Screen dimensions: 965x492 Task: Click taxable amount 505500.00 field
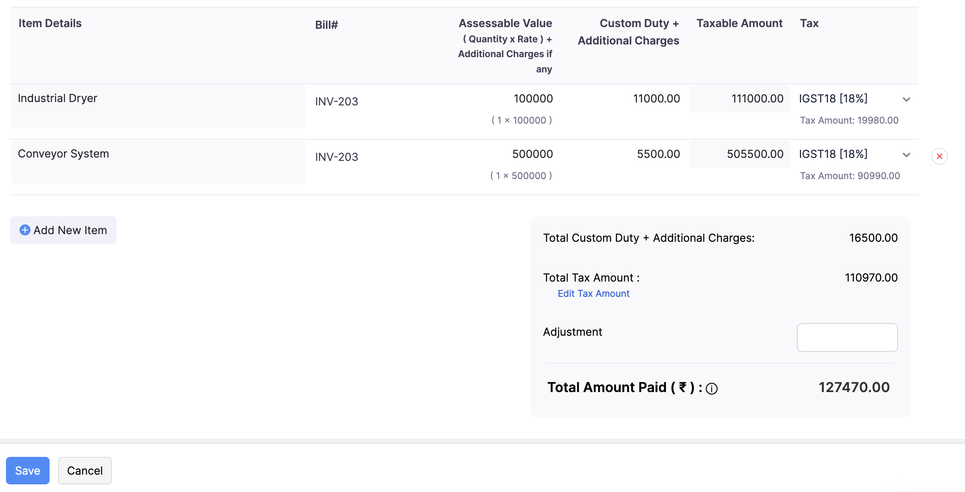point(739,154)
